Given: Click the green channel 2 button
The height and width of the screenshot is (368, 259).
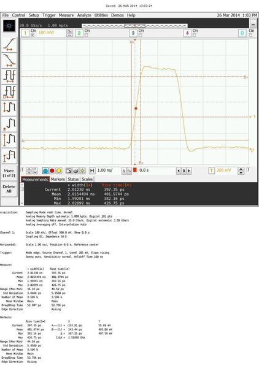Looking at the screenshot, I should [79, 33].
